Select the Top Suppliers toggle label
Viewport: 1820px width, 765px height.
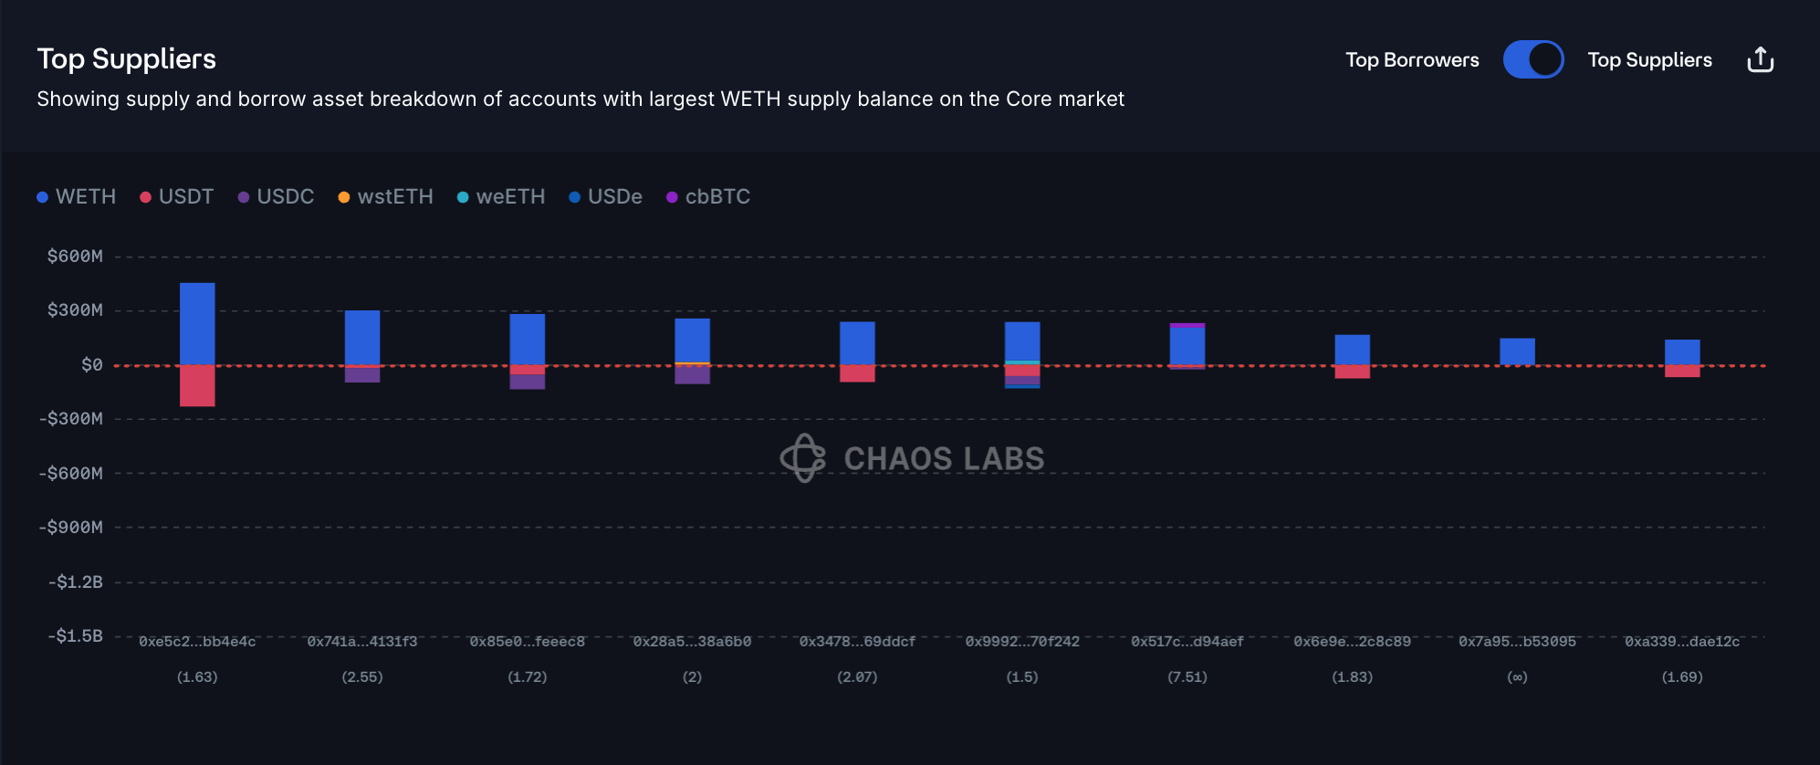1649,60
